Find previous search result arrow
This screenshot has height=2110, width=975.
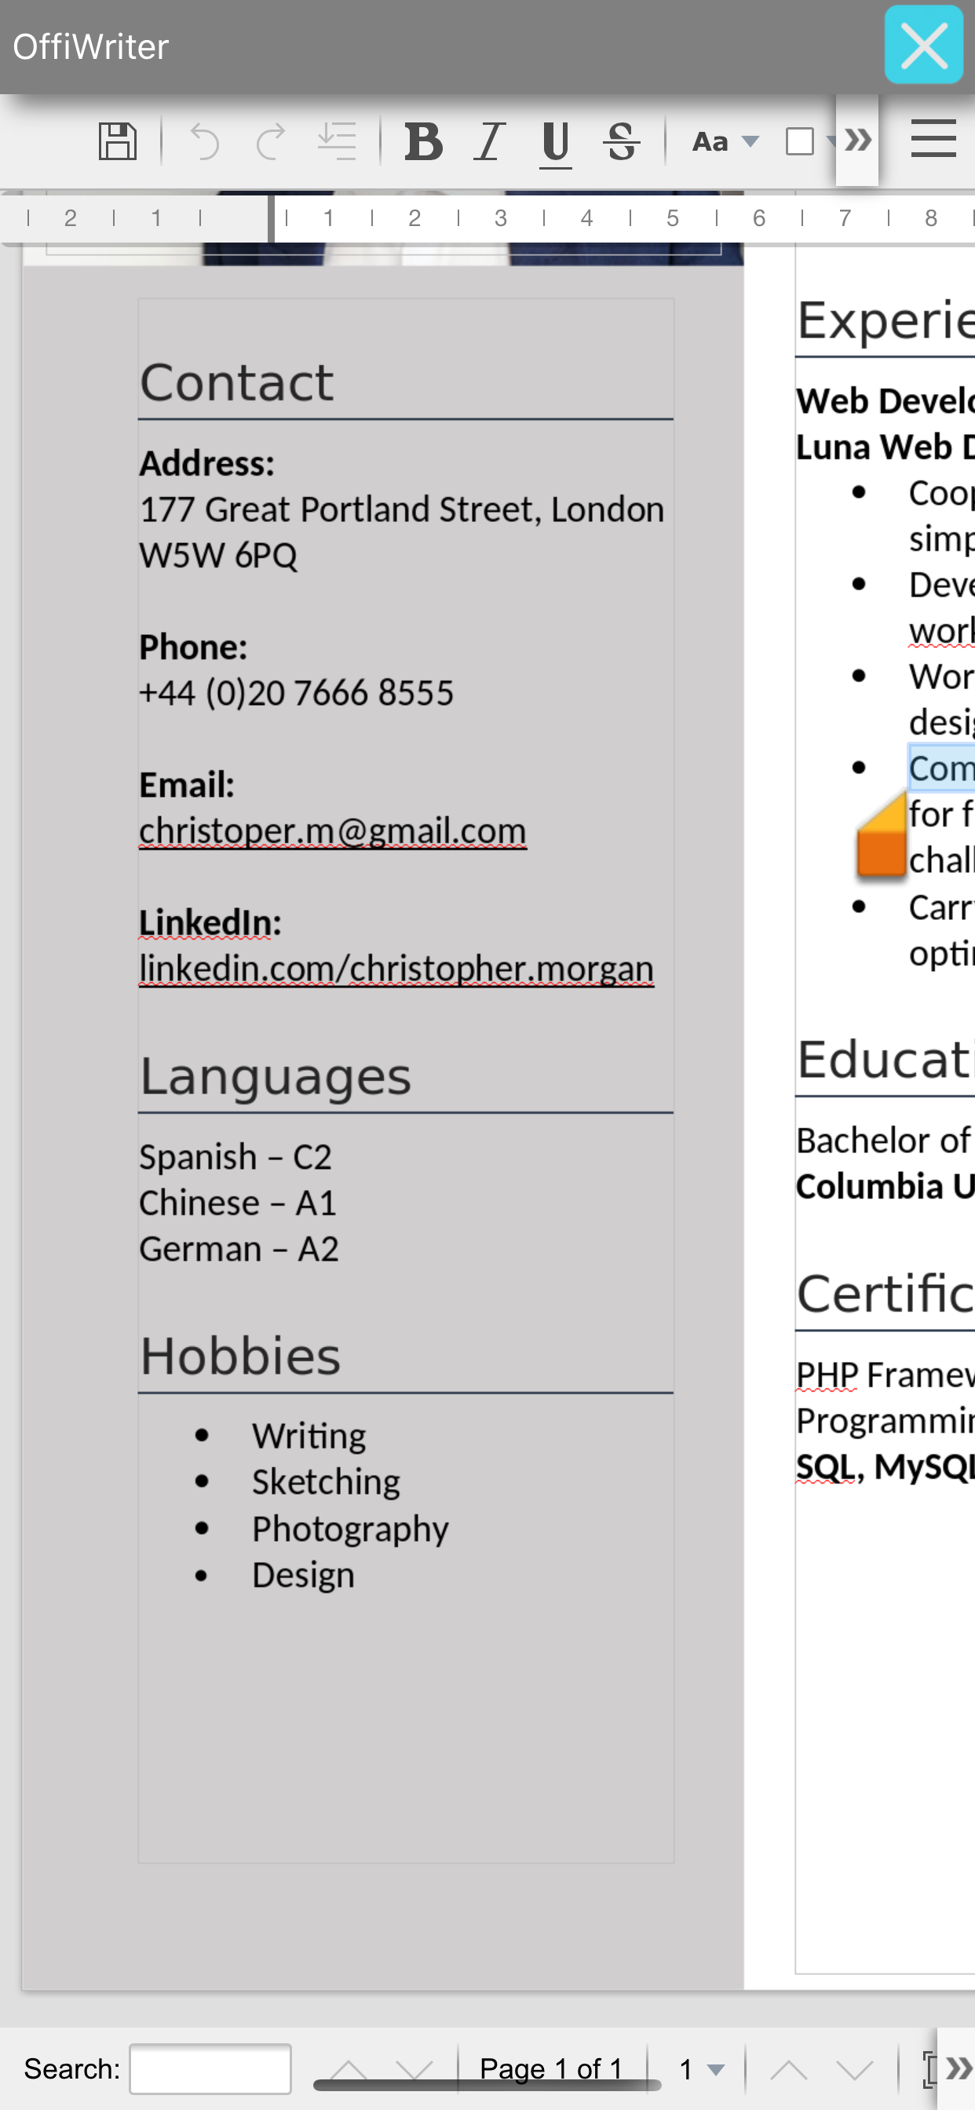point(349,2069)
